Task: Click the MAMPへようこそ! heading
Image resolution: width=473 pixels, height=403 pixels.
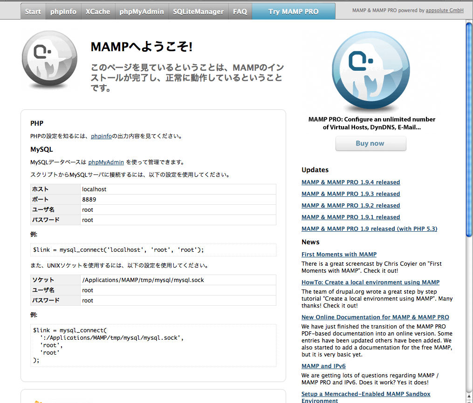Action: (x=142, y=47)
